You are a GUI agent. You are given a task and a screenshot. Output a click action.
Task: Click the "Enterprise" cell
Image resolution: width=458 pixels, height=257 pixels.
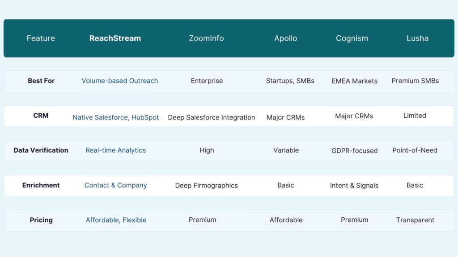point(207,81)
